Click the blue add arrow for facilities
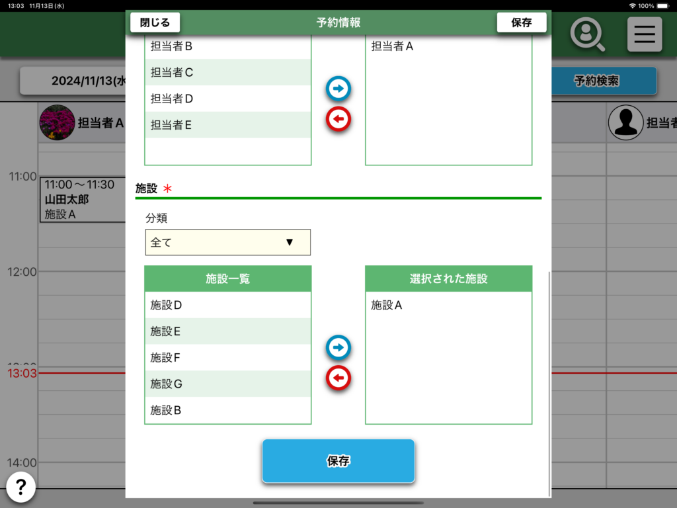 (338, 347)
